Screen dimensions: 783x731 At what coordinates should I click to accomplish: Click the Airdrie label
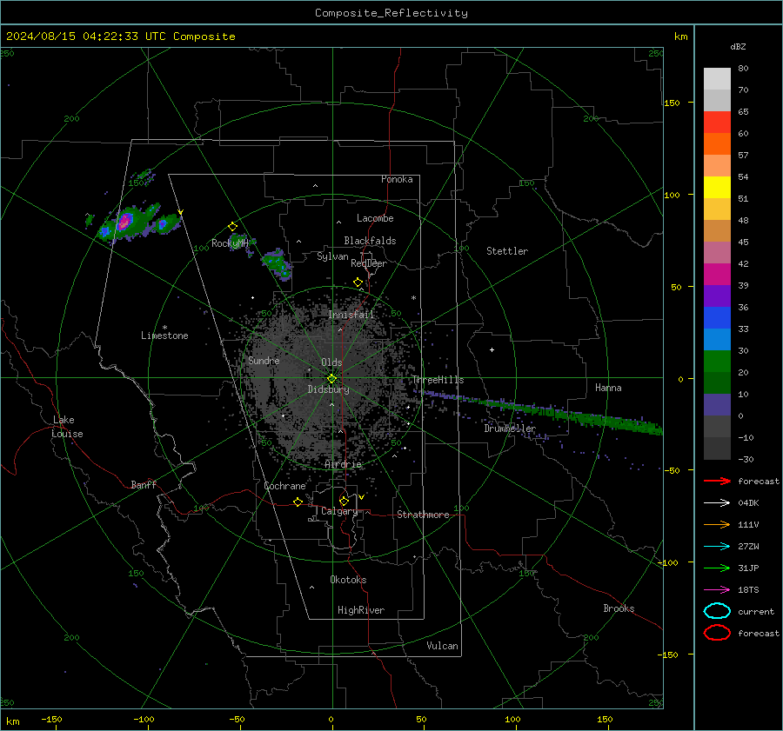343,464
